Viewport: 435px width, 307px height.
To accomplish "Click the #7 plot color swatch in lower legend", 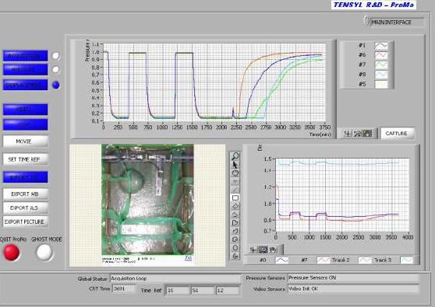I will (324, 260).
